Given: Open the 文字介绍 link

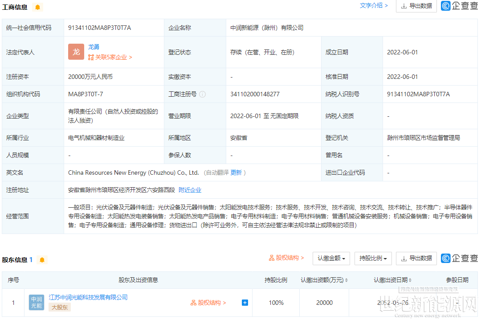Looking at the screenshot, I should tap(374, 6).
